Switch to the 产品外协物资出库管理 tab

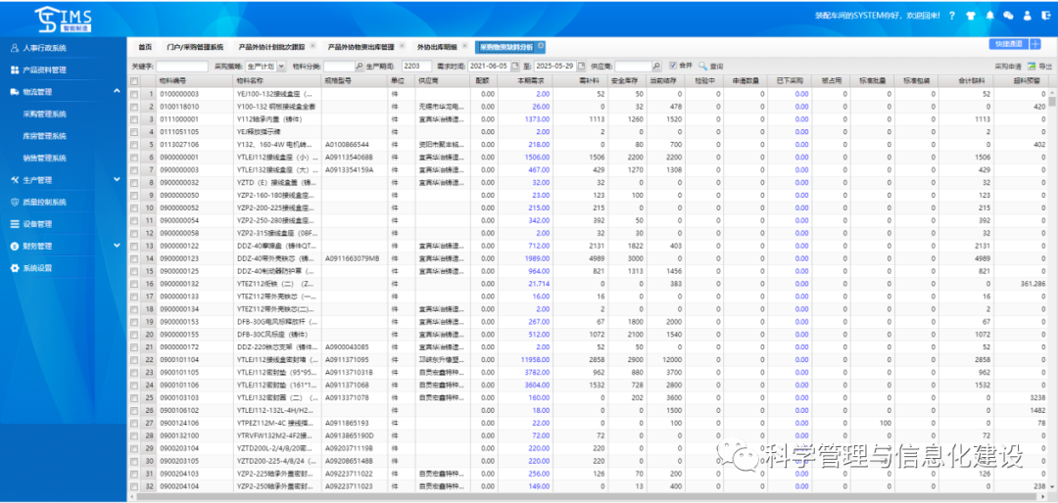tap(361, 47)
